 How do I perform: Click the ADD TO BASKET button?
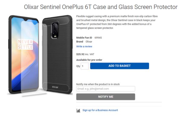pyautogui.click(x=119, y=66)
